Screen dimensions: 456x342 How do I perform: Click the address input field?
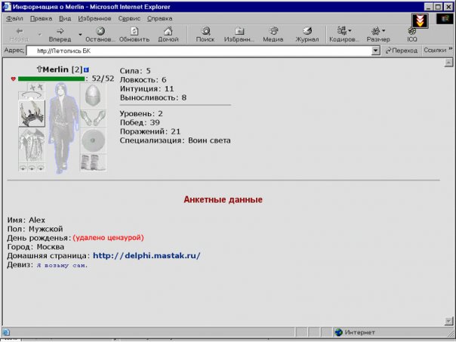point(199,51)
